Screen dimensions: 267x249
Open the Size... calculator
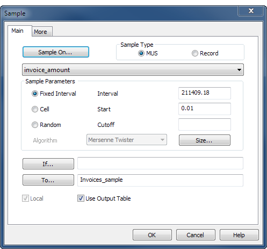[x=205, y=140]
